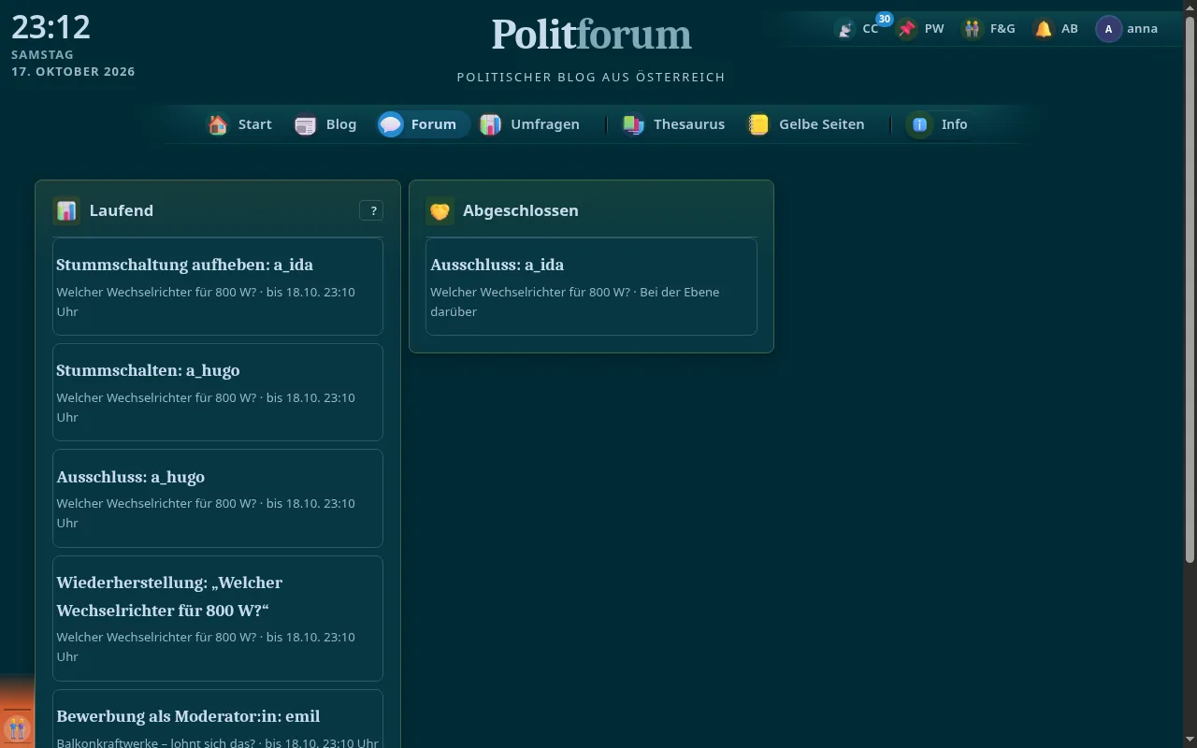
Task: Click the date '17. Oktober 2026'
Action: click(x=73, y=72)
